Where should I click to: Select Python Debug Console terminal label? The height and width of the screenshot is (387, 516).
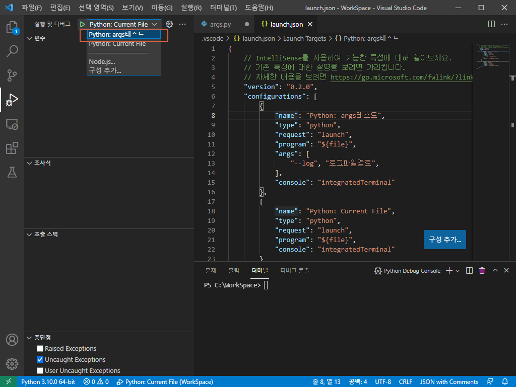click(x=407, y=271)
